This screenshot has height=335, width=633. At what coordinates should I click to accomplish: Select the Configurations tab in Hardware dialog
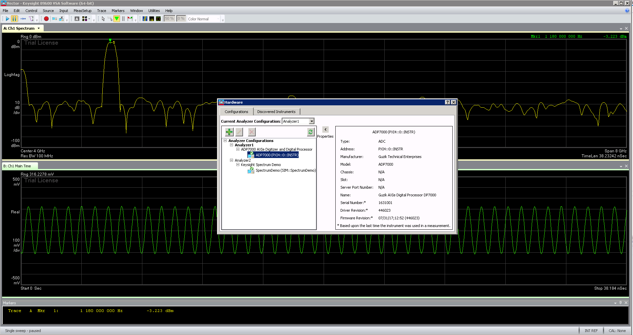click(x=236, y=112)
